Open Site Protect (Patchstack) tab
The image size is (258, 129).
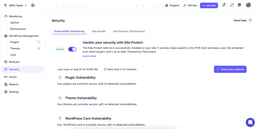tap(129, 31)
